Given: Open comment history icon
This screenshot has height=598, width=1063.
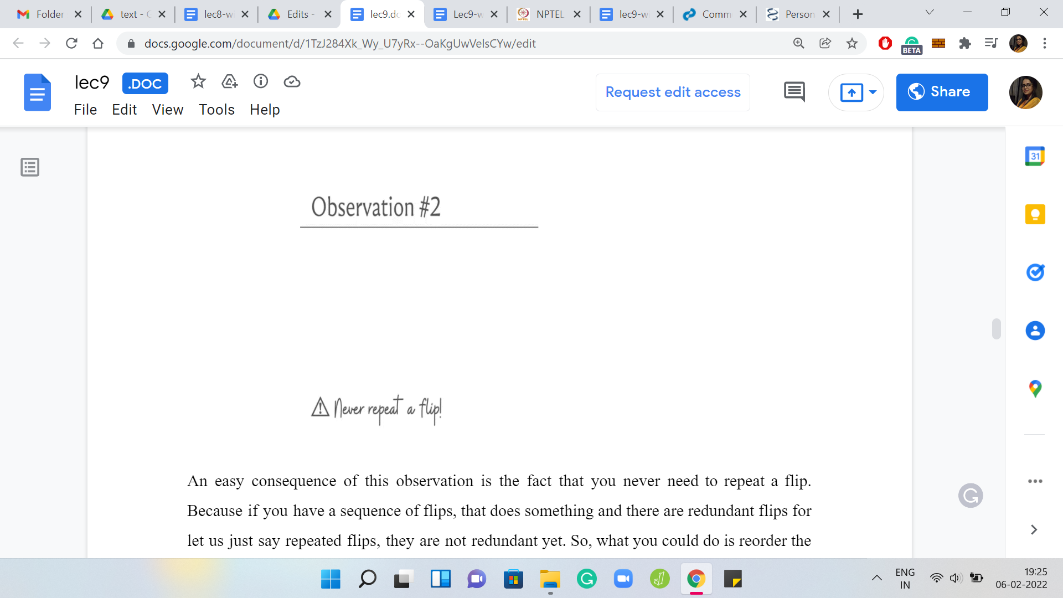Looking at the screenshot, I should click(x=794, y=92).
